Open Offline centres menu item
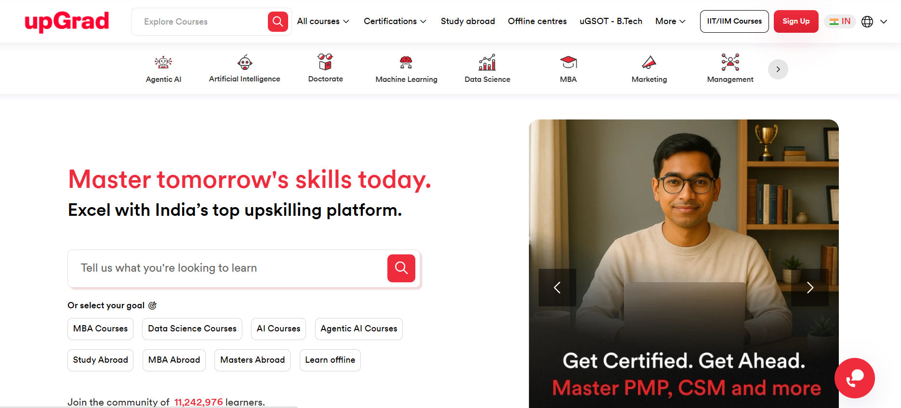This screenshot has height=408, width=901. click(537, 21)
